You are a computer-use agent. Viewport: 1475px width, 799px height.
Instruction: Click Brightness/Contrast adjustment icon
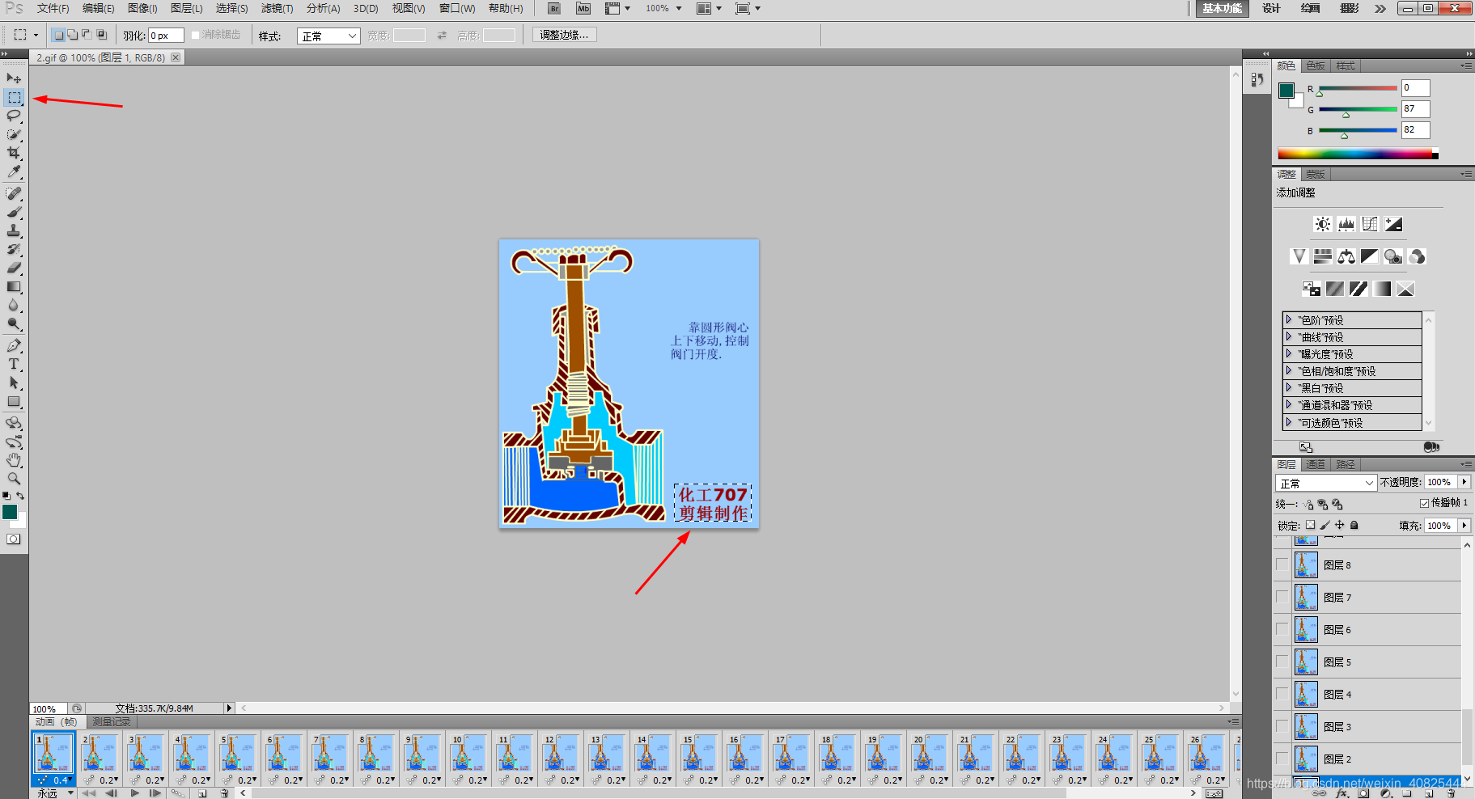[x=1322, y=224]
